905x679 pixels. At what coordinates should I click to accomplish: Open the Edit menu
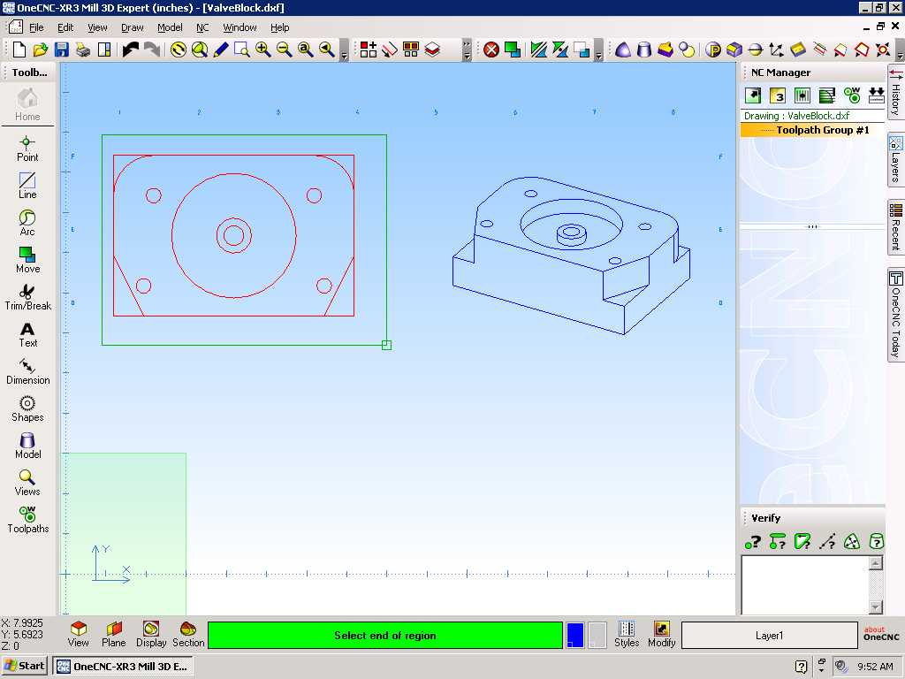[x=65, y=27]
